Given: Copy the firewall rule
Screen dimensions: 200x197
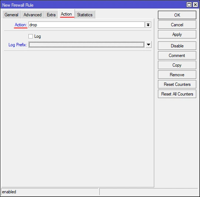Looking at the screenshot, I should pyautogui.click(x=177, y=65).
